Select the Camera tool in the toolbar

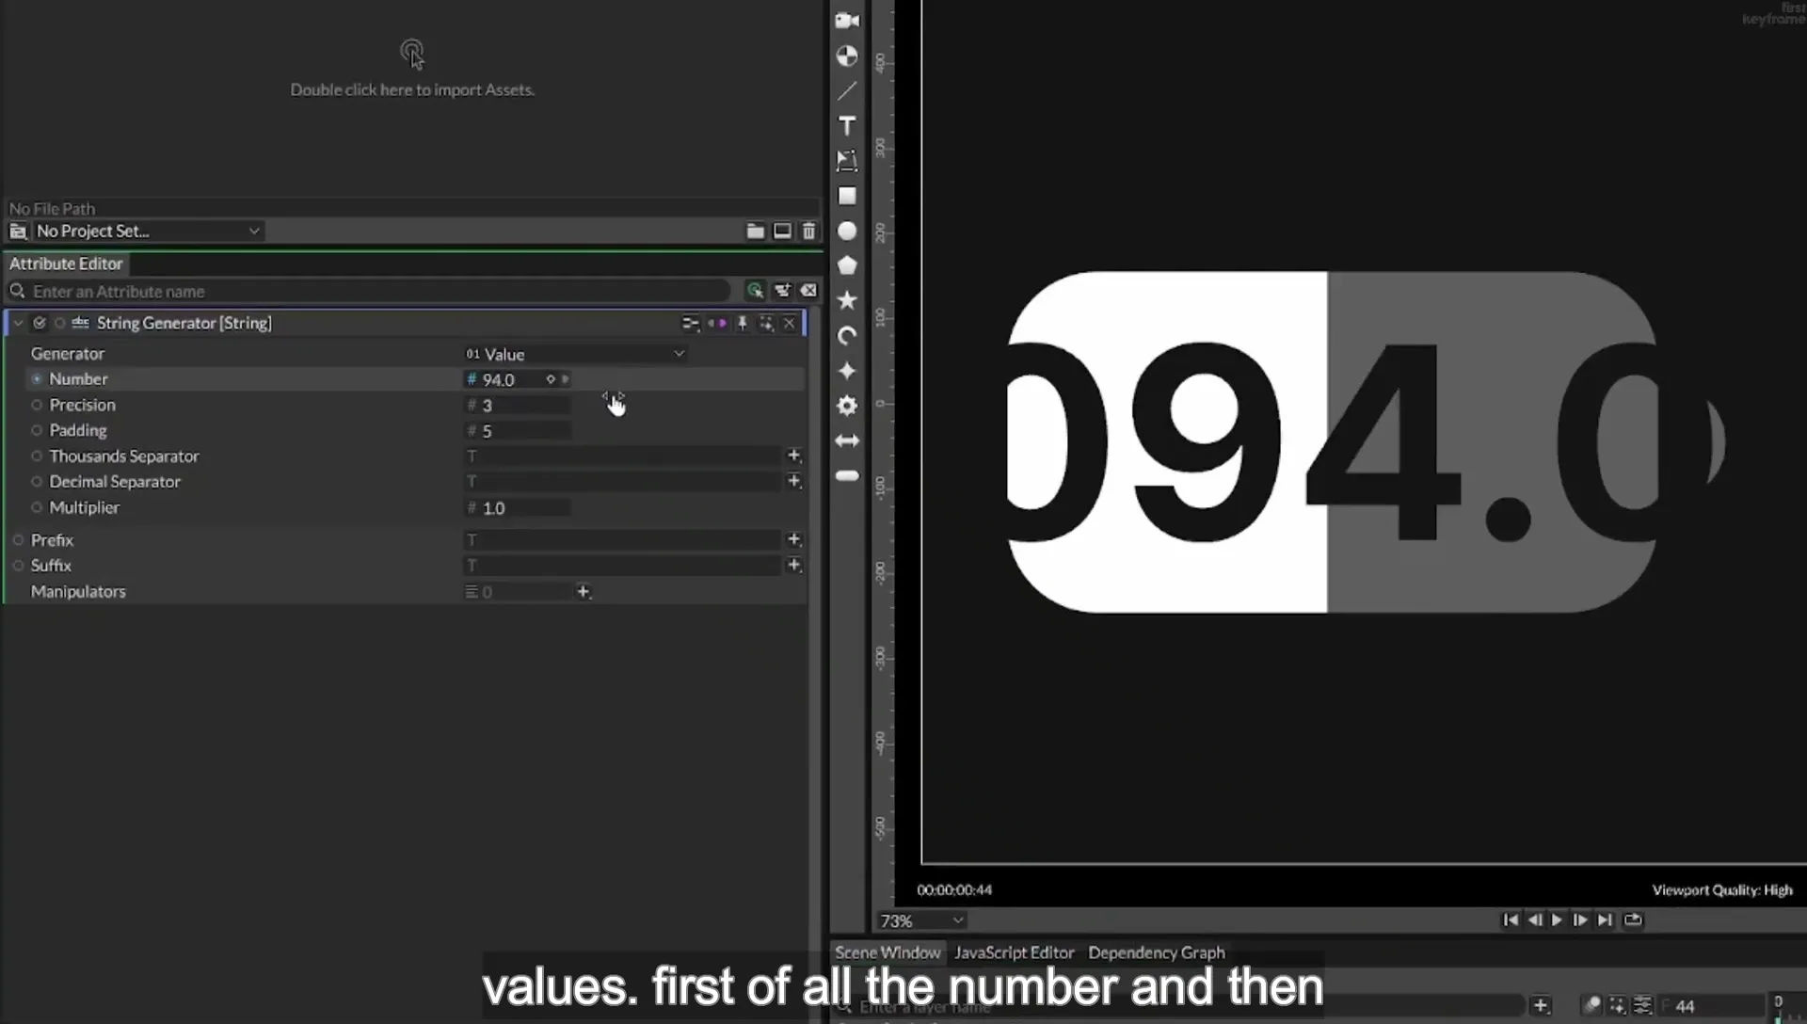(847, 21)
